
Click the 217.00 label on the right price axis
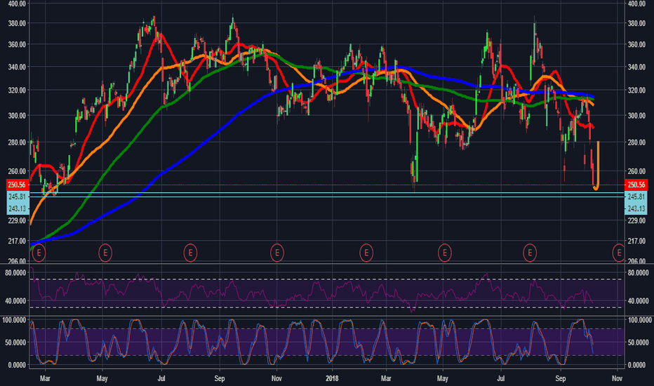(x=636, y=241)
